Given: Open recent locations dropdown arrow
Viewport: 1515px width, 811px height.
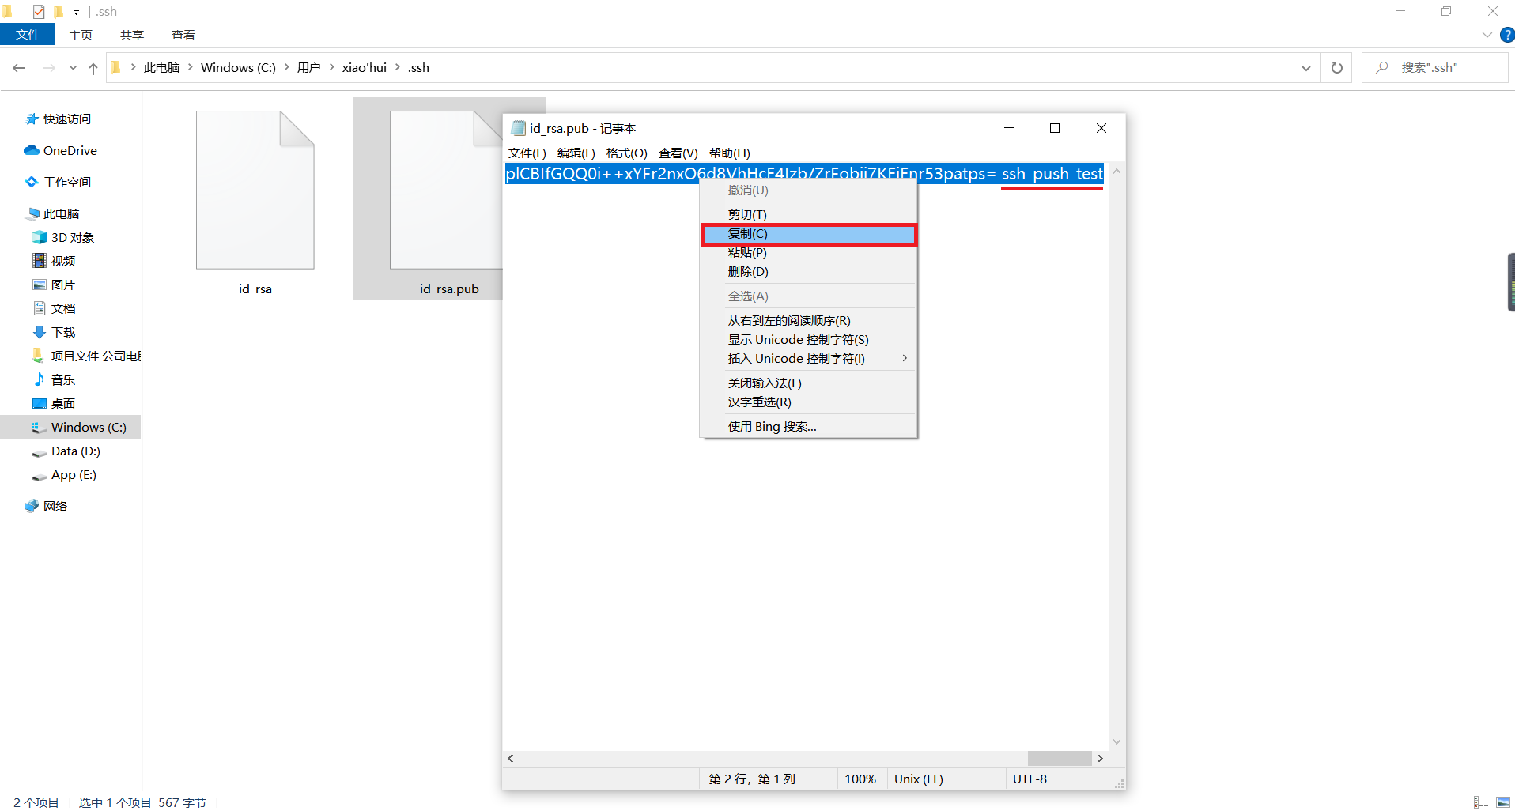Looking at the screenshot, I should (73, 68).
